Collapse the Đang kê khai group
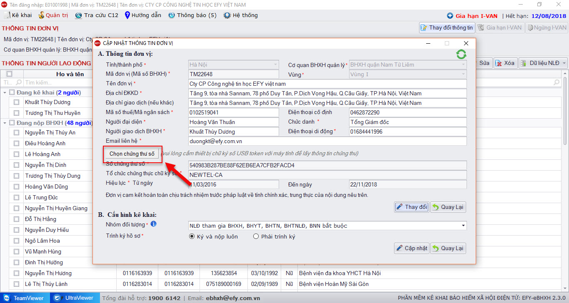Image resolution: width=569 pixels, height=303 pixels. (x=5, y=92)
